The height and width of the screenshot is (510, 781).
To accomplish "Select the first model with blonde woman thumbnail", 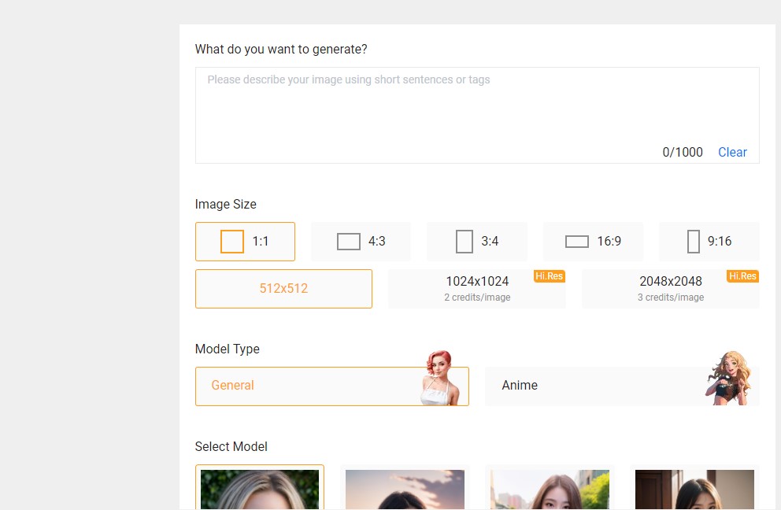I will [x=260, y=488].
